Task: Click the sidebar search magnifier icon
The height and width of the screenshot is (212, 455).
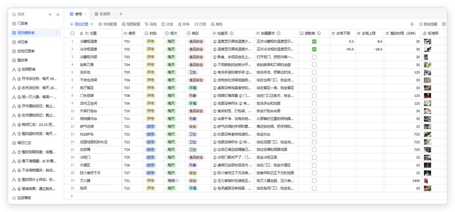Action: click(14, 14)
